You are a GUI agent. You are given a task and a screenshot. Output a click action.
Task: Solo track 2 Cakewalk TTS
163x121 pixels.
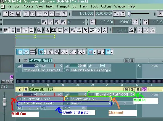132,89
